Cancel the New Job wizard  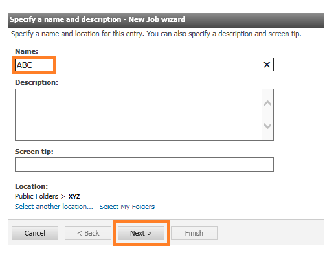click(x=35, y=233)
